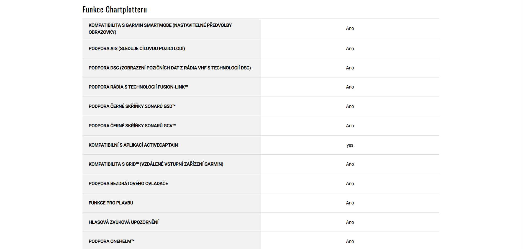
Task: Click the Ano value for Podpora AIS
Action: pyautogui.click(x=350, y=49)
